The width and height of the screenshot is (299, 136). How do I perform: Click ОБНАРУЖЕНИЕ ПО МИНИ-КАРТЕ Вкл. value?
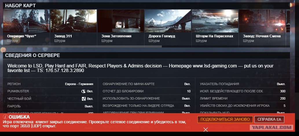187,84
